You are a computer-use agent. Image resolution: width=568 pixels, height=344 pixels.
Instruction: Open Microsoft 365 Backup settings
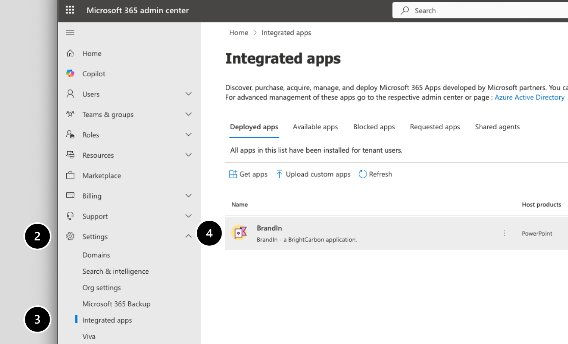click(116, 304)
